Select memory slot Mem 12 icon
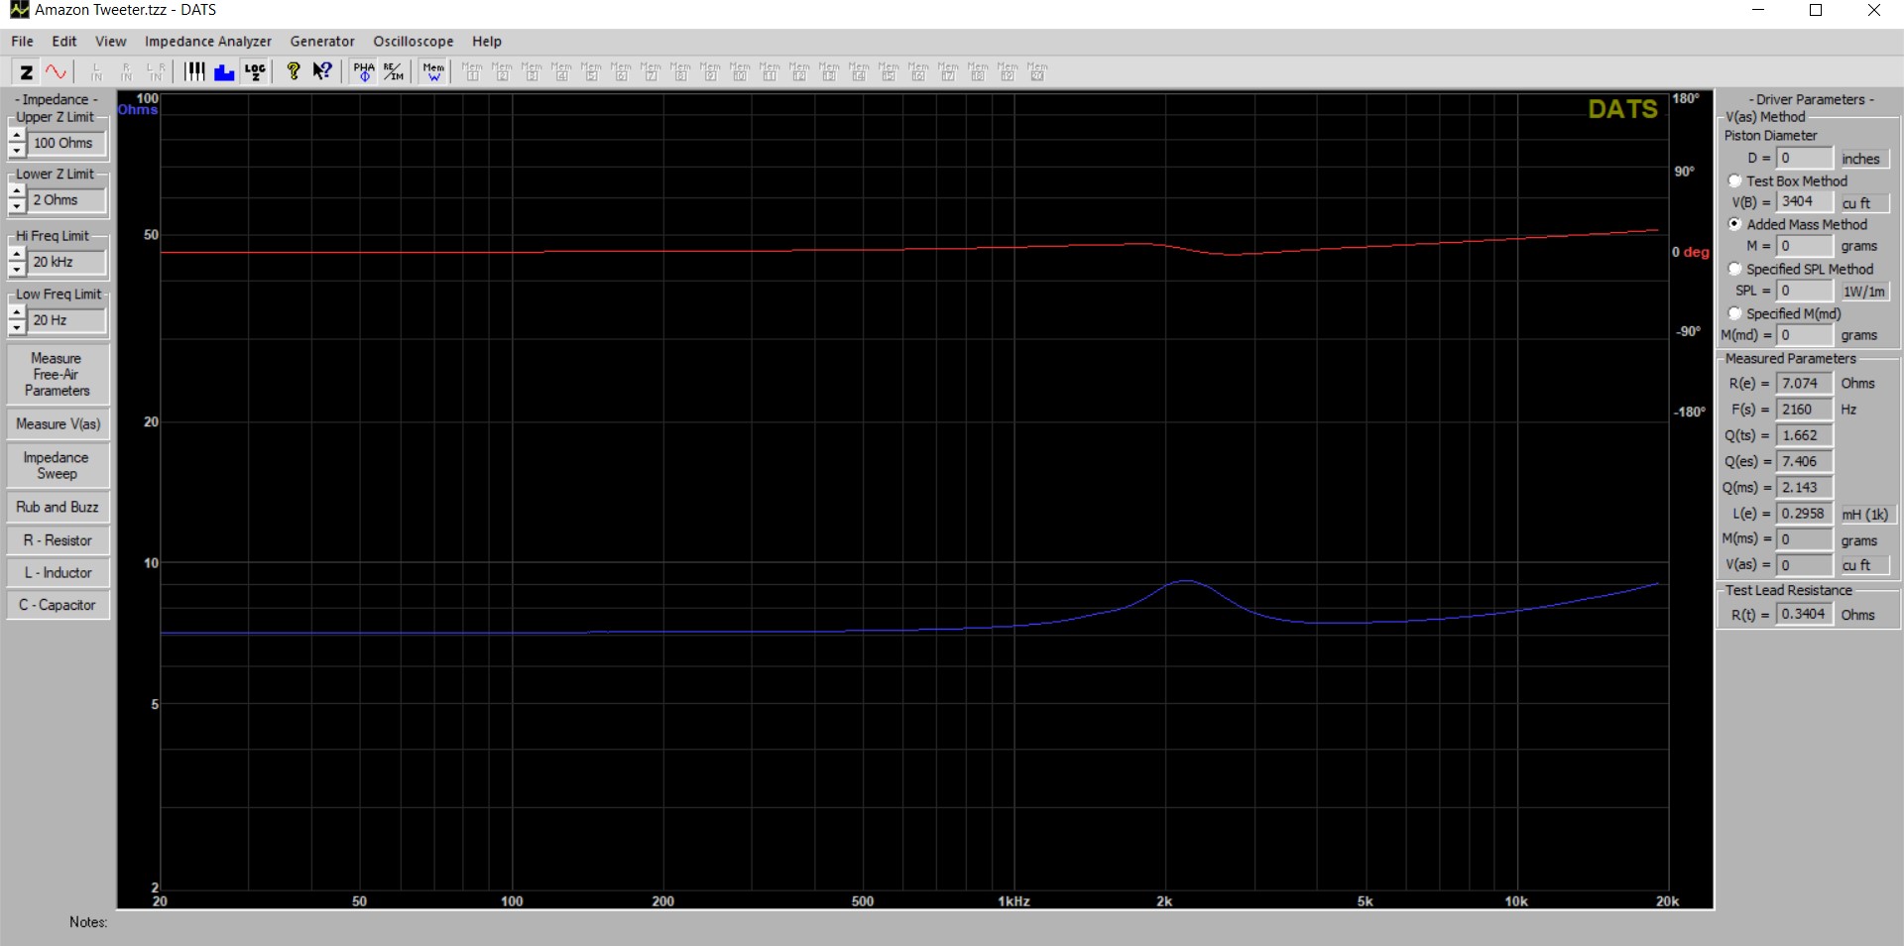Image resolution: width=1904 pixels, height=946 pixels. [799, 71]
